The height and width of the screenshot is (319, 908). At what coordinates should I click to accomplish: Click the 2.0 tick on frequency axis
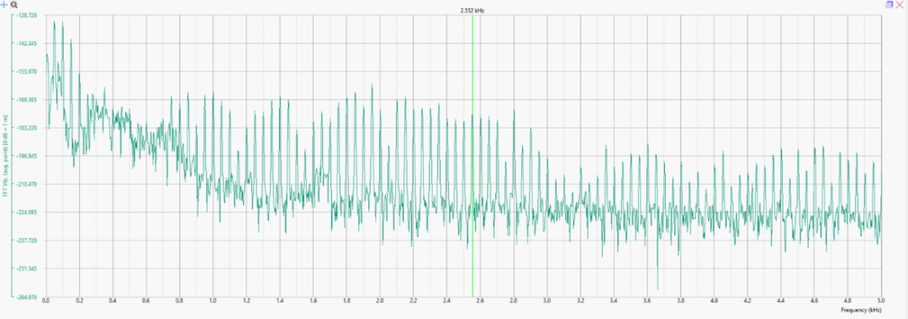click(x=380, y=301)
